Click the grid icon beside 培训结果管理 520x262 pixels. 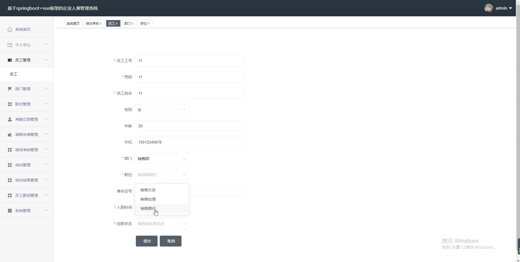click(10, 180)
